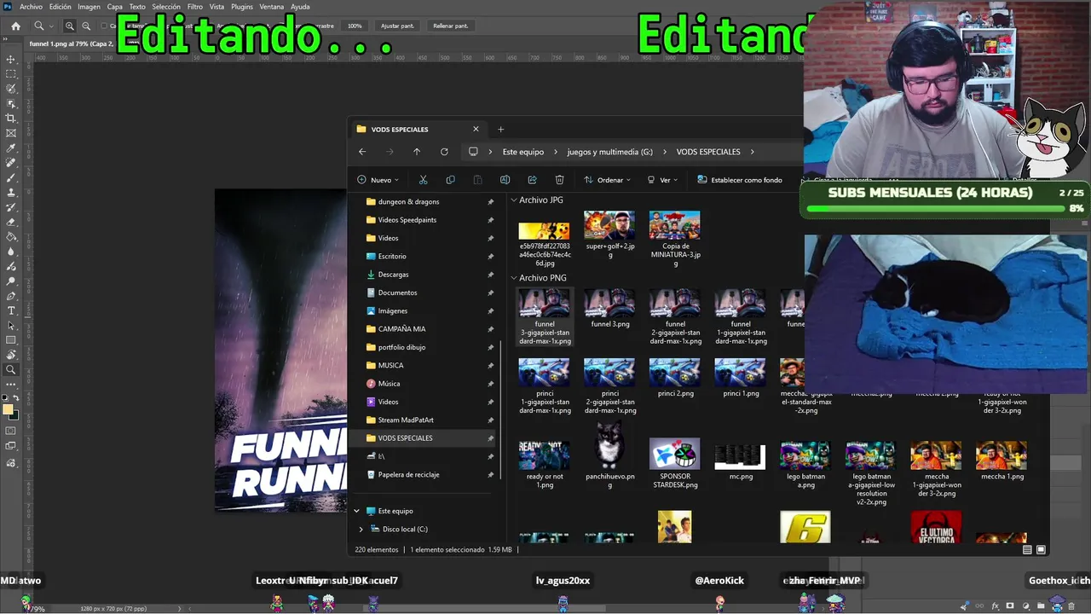Select the Brush tool
The width and height of the screenshot is (1091, 614).
point(11,177)
